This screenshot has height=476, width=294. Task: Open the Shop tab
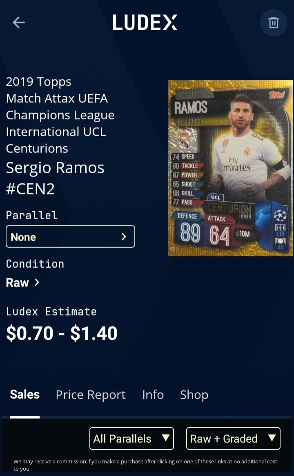tap(194, 395)
